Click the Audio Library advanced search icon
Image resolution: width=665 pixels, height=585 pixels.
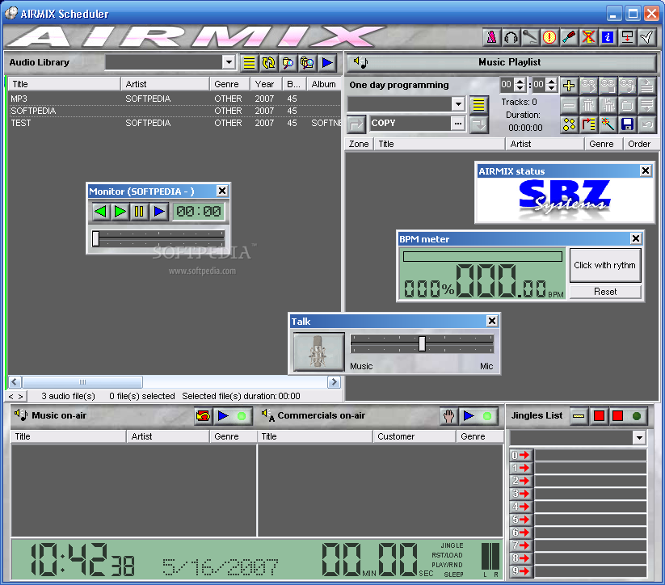tap(308, 63)
